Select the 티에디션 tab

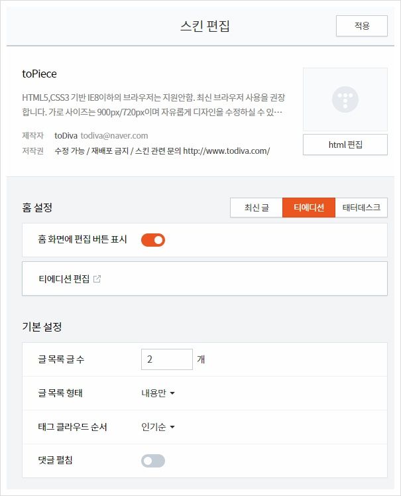309,208
